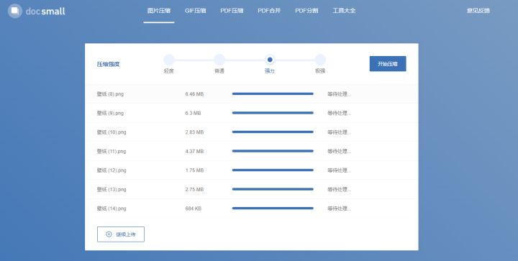Switch to the GIF压缩 tab
518x261 pixels.
click(195, 11)
